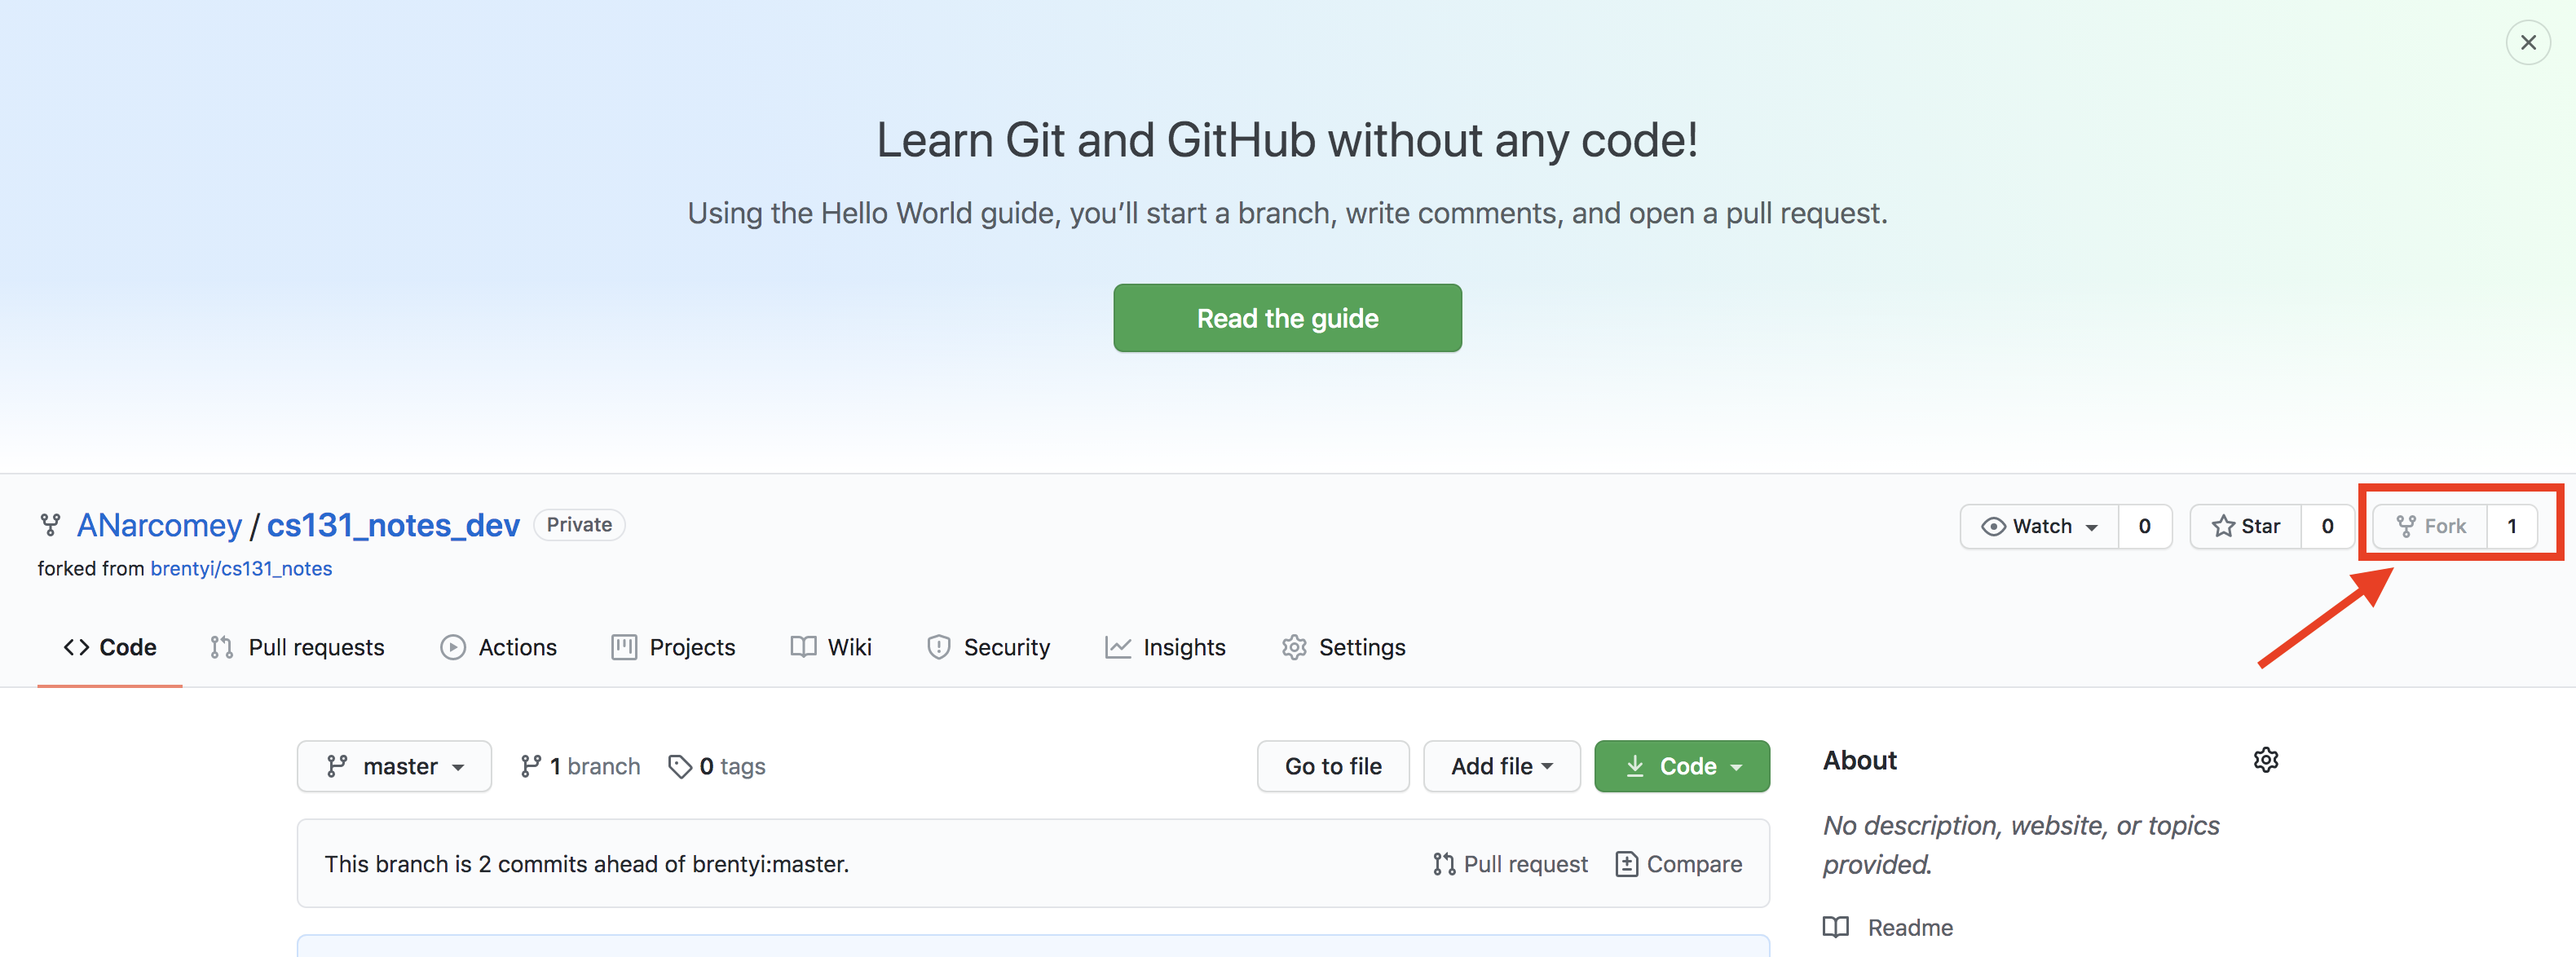Open the Readme link in About

[1888, 927]
